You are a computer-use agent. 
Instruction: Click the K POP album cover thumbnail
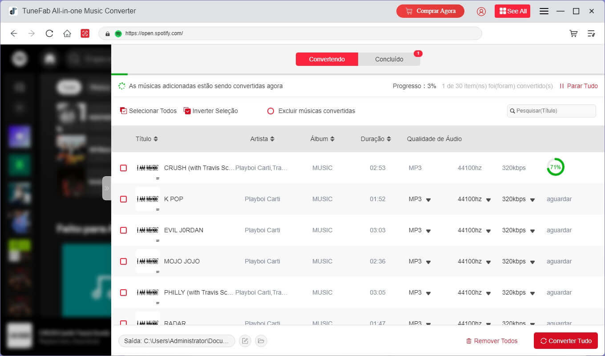148,199
